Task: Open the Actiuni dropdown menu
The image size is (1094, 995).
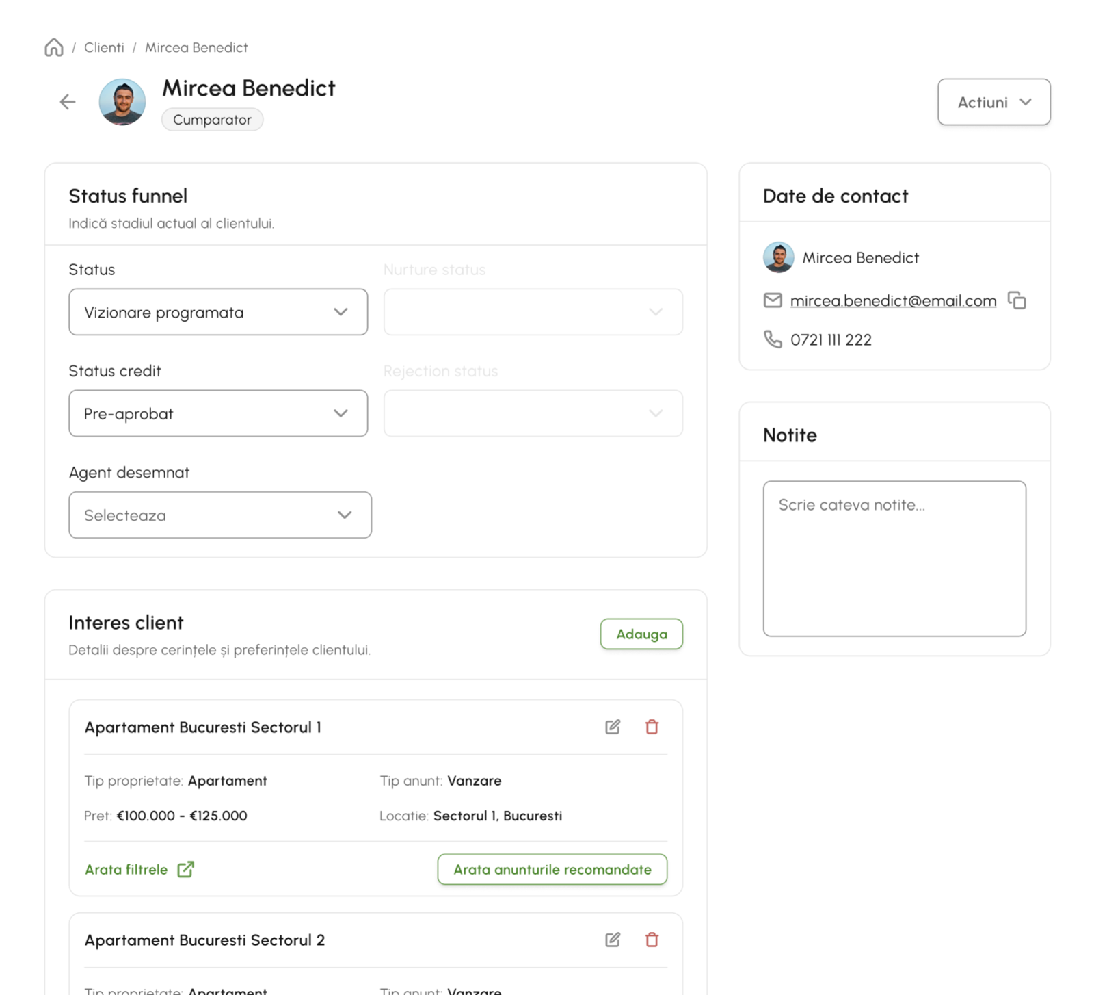Action: click(x=993, y=102)
